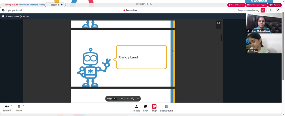This screenshot has height=116, width=285.
Task: Zoom in the PDF with plus
Action: coord(138,99)
